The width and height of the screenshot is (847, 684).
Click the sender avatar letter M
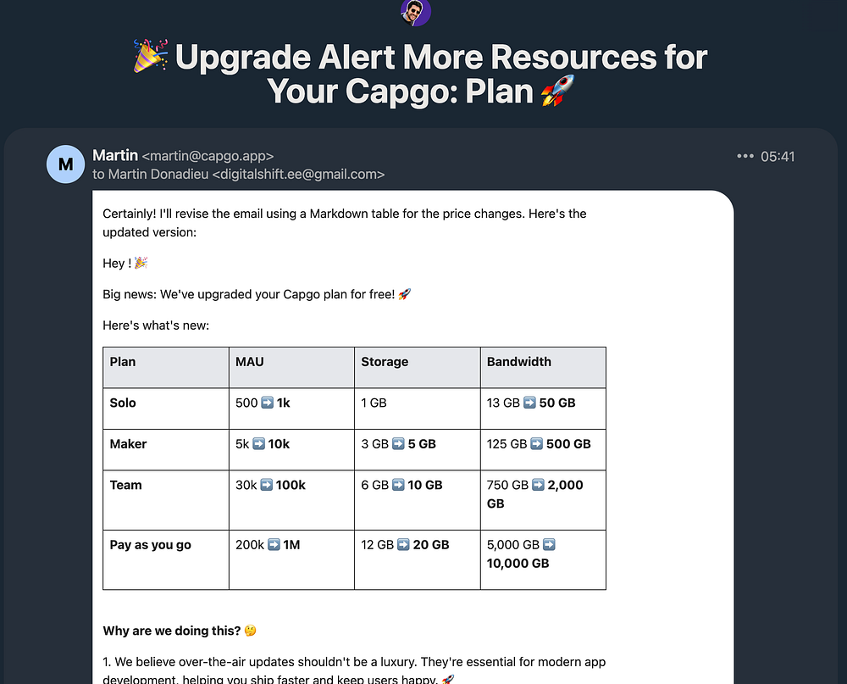click(x=65, y=164)
